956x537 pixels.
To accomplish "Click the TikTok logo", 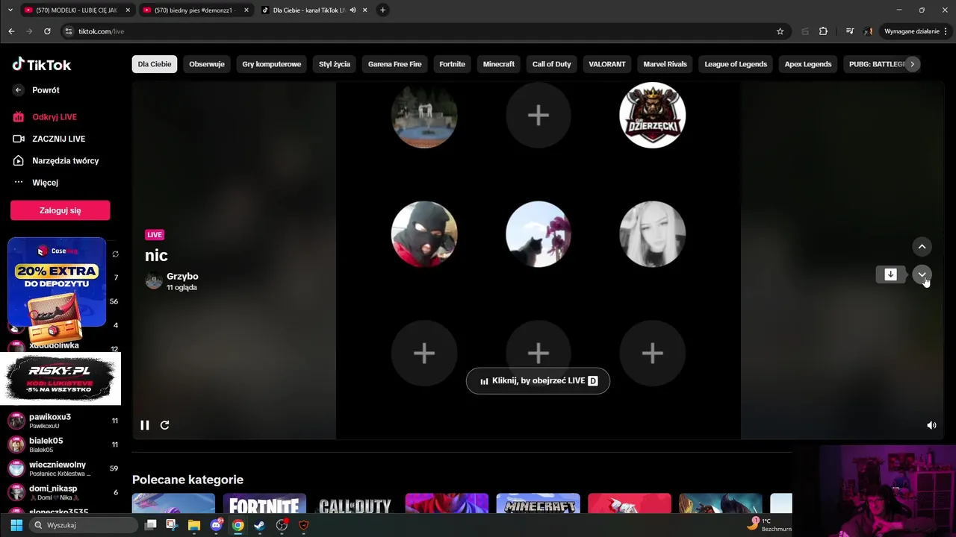I will (42, 65).
